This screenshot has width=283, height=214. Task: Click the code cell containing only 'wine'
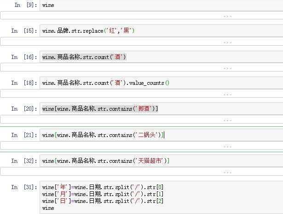click(x=161, y=5)
